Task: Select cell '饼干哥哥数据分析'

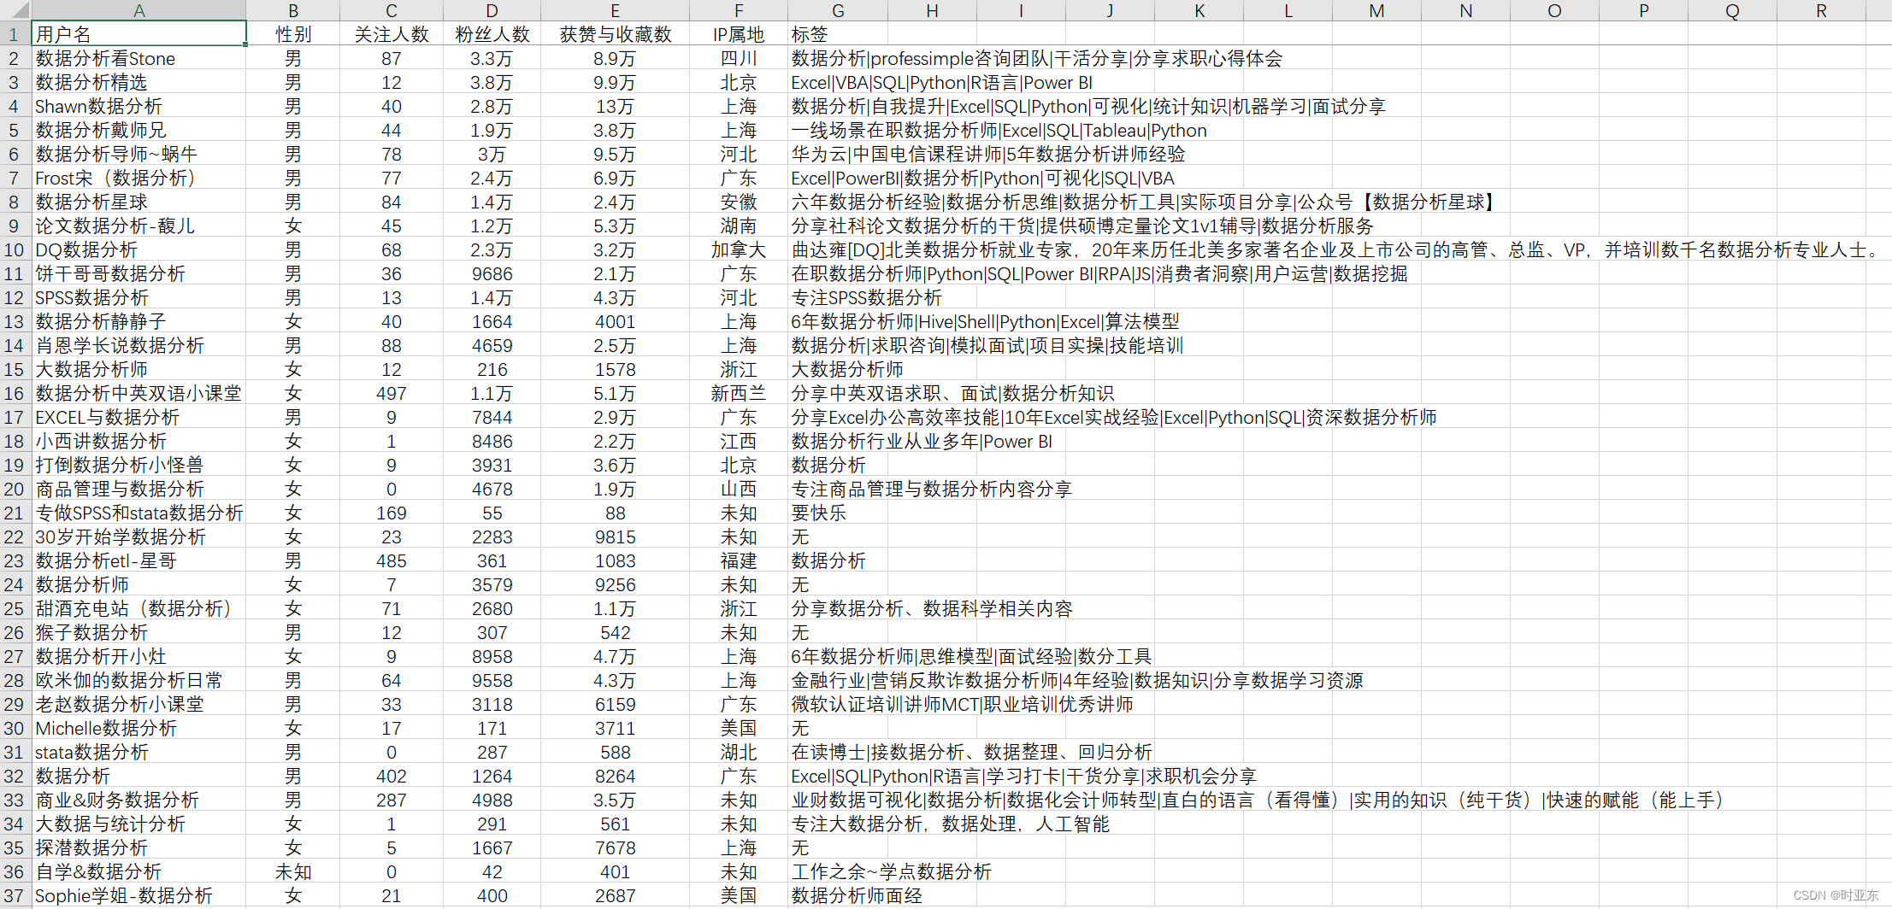Action: click(139, 274)
